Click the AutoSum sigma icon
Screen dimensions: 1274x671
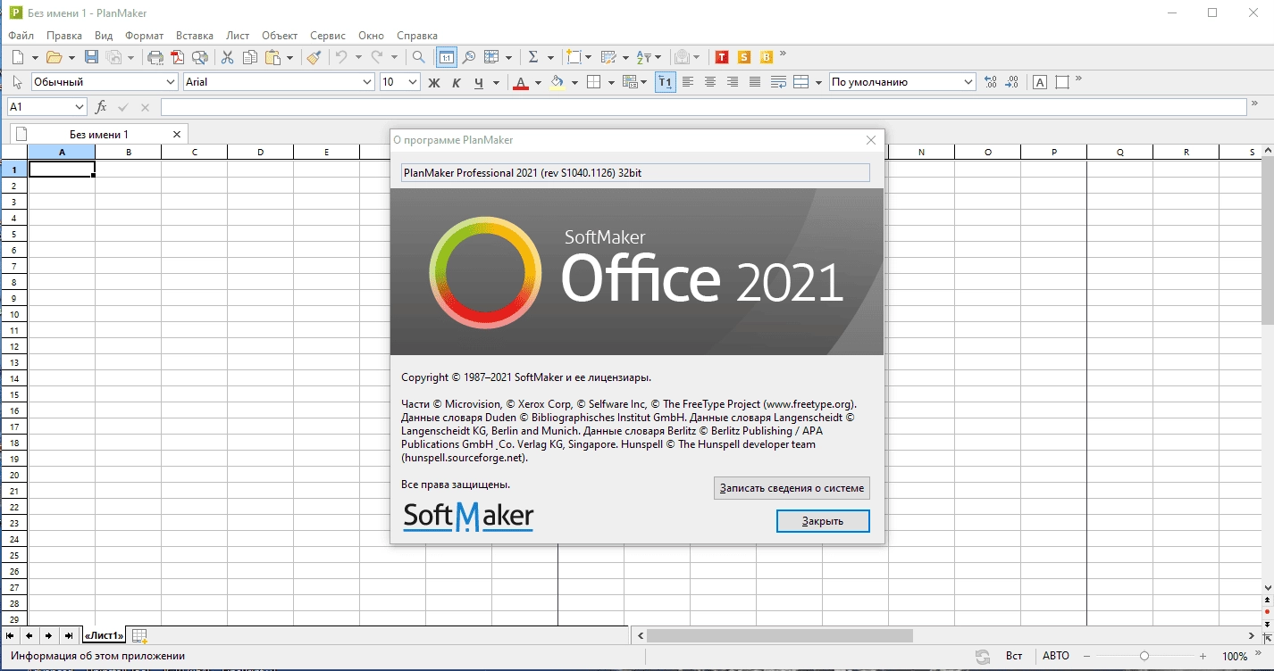533,57
